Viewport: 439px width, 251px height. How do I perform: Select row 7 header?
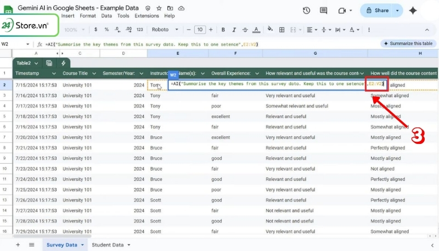4,137
